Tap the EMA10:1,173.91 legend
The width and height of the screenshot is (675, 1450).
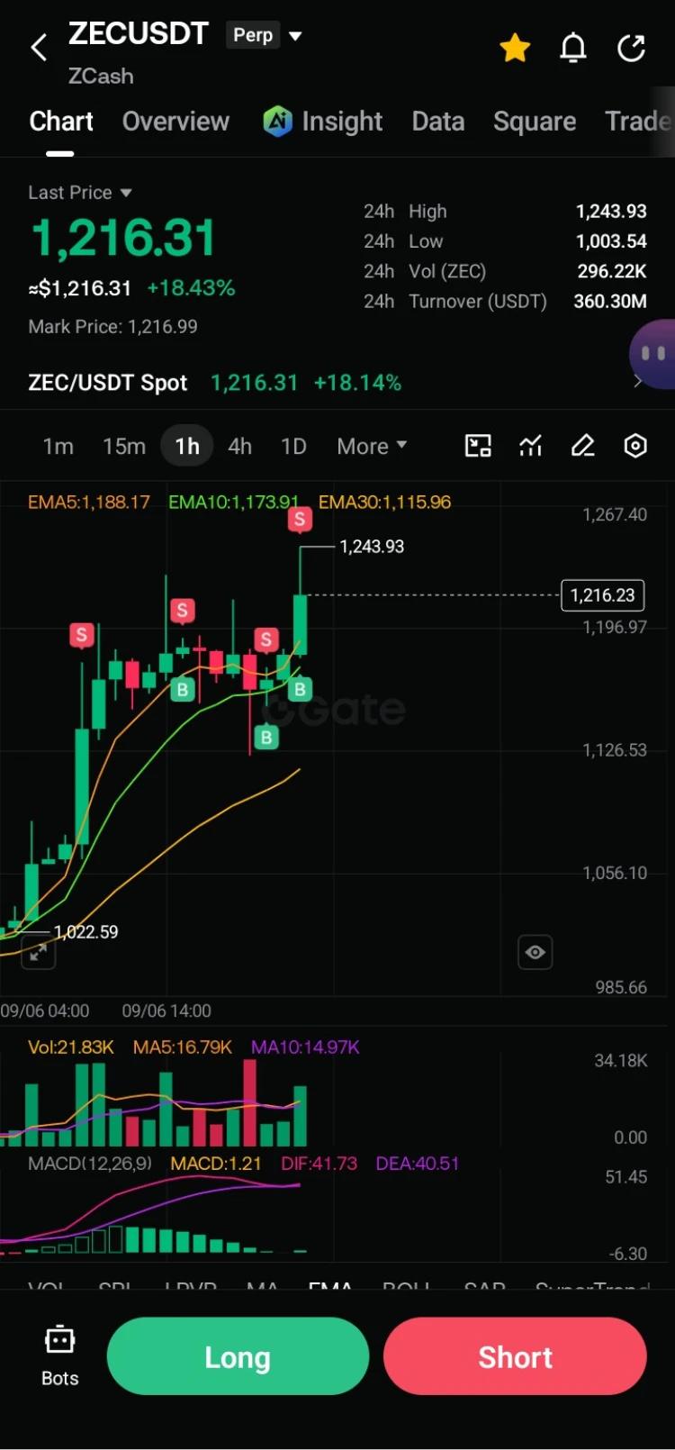[233, 502]
